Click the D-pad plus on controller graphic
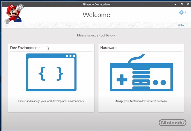Screen dimensions: 191x131 [x=122, y=80]
